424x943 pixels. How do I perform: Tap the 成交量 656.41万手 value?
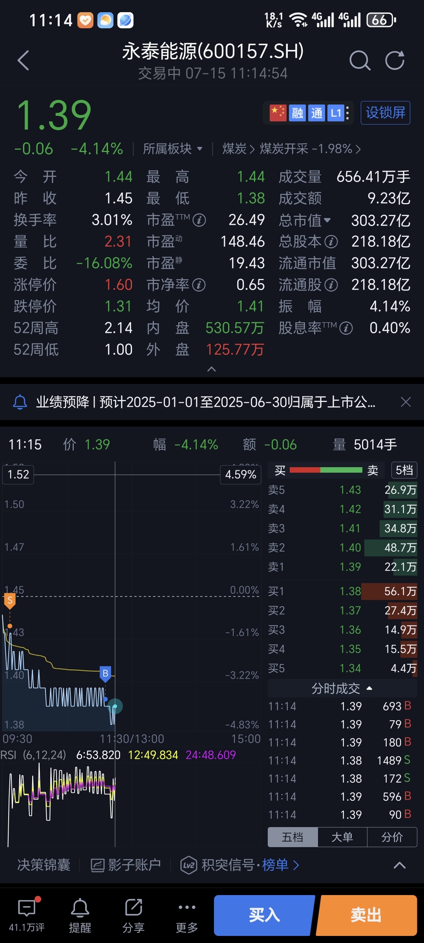pos(373,177)
